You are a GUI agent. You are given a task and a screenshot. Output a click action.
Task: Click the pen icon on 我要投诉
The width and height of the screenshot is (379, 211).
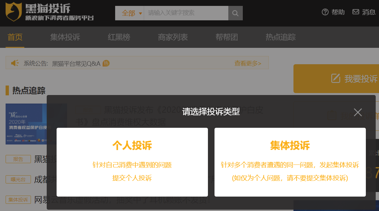pyautogui.click(x=335, y=79)
